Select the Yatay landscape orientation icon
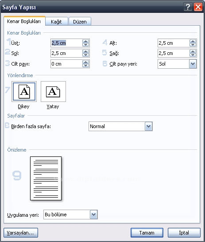The width and height of the screenshot is (205, 242). click(53, 91)
